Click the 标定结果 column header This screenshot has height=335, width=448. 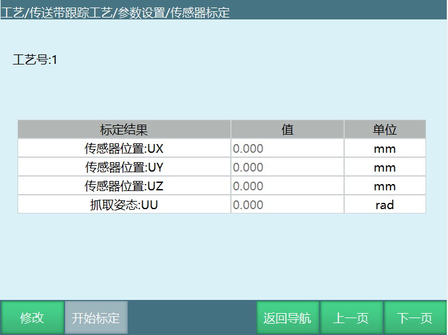(x=124, y=130)
